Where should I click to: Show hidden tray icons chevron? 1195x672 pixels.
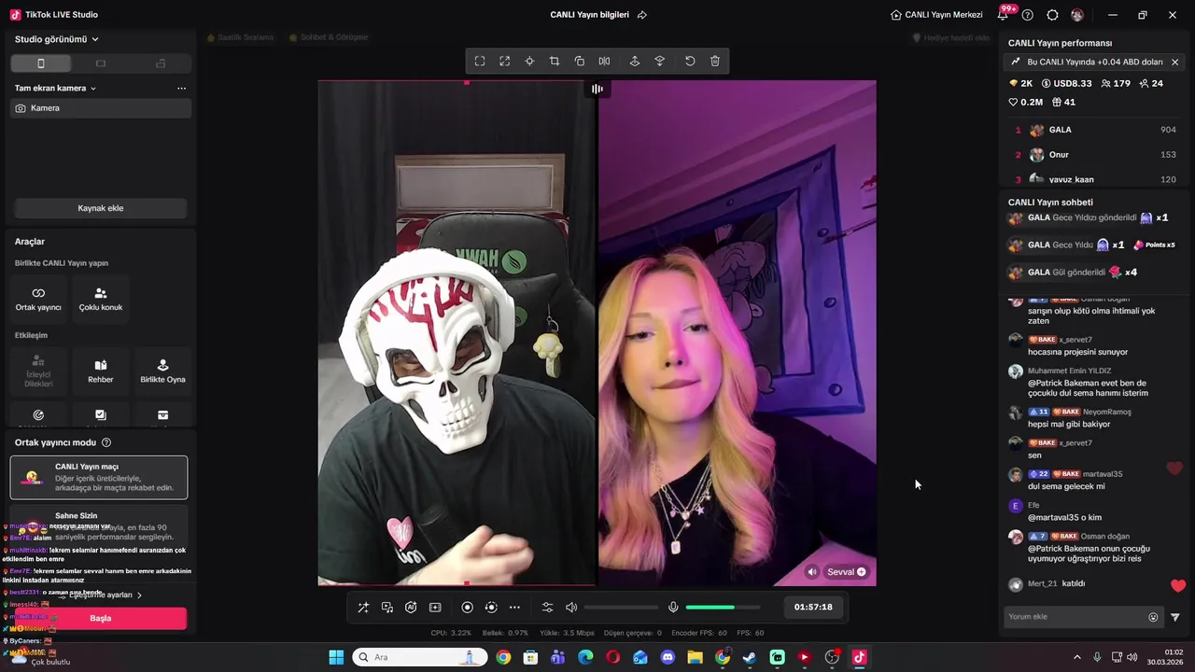click(x=1076, y=657)
